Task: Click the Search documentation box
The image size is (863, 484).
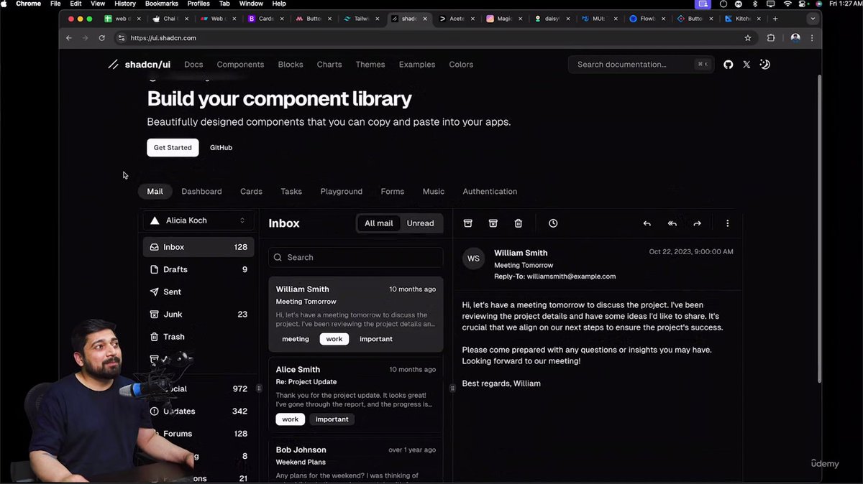Action: coord(641,65)
